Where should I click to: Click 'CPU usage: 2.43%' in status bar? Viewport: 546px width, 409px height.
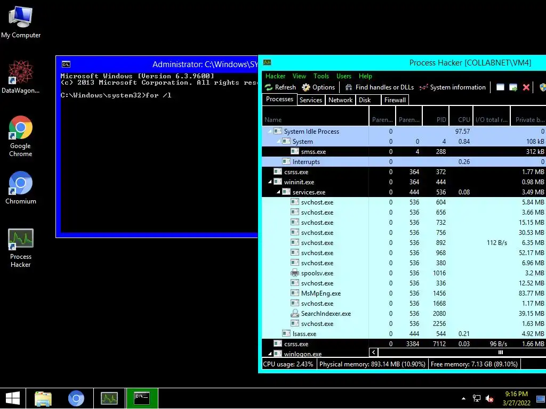point(288,364)
